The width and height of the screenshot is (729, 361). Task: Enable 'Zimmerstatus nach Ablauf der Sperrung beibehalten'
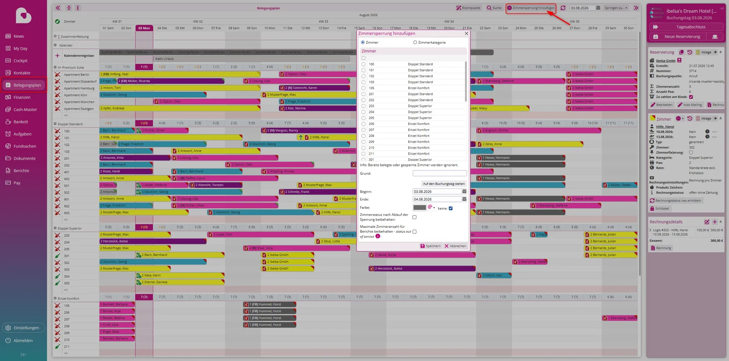point(414,217)
